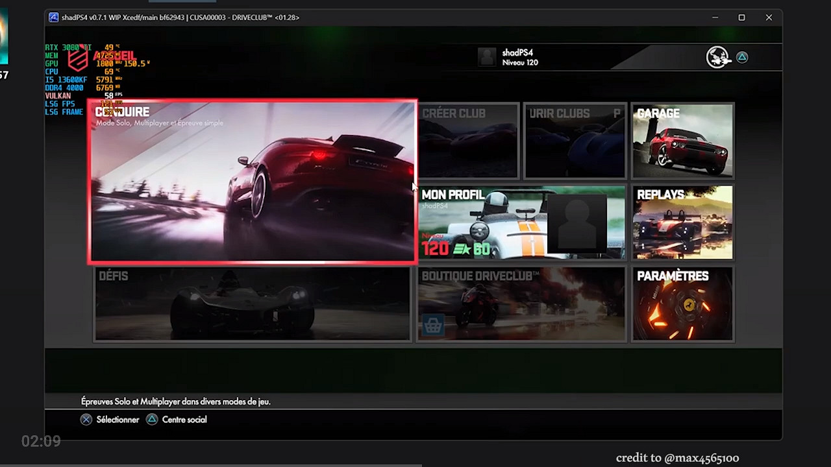Select the Créer Club tile
The width and height of the screenshot is (831, 467).
coord(468,141)
